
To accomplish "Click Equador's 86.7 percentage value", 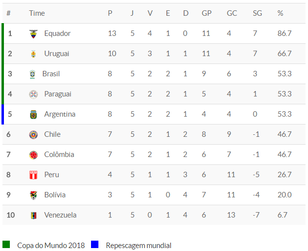I will coord(284,33).
